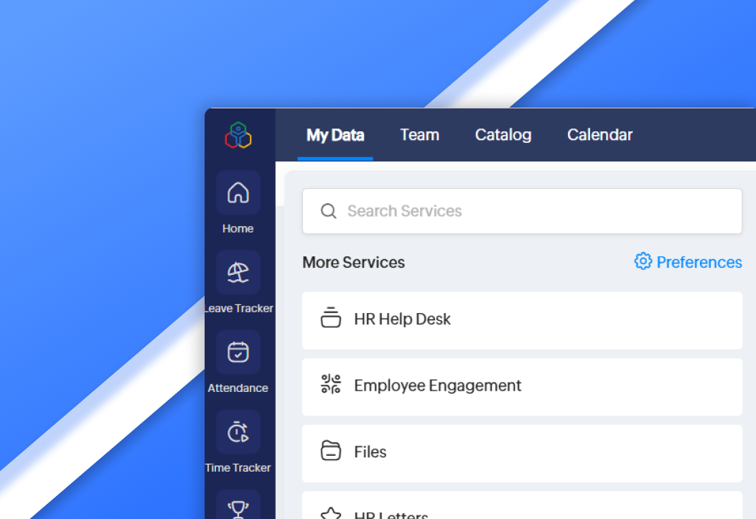The width and height of the screenshot is (756, 519).
Task: Open the Preferences text link
Action: tap(699, 262)
